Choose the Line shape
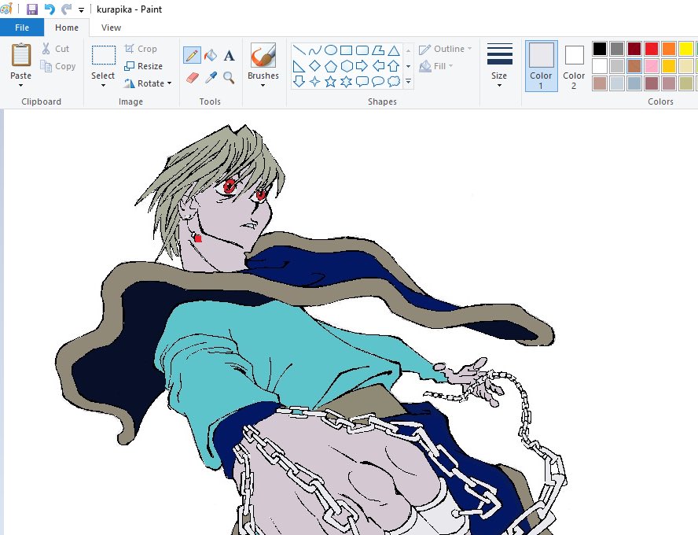 point(299,50)
